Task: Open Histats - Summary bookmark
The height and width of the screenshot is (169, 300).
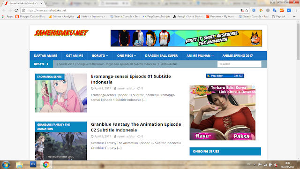Action: click(x=92, y=16)
